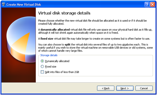The height and width of the screenshot is (95, 157).
Task: Cancel the virtual disk wizard
Action: click(144, 88)
